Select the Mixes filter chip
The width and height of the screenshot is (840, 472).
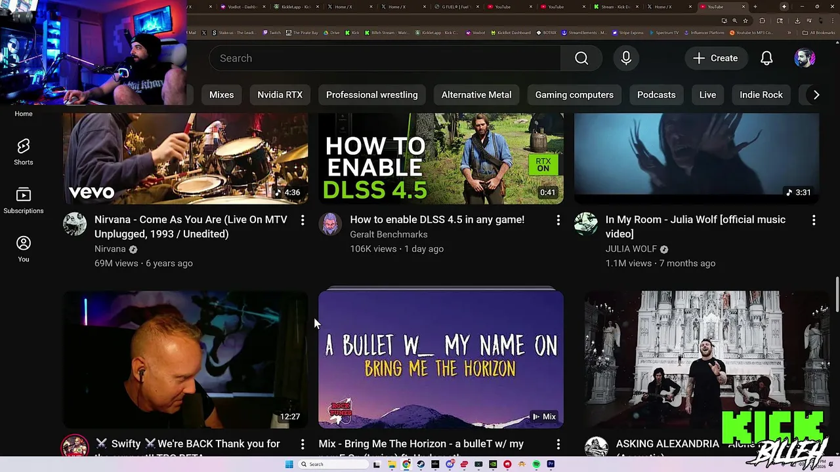(221, 95)
